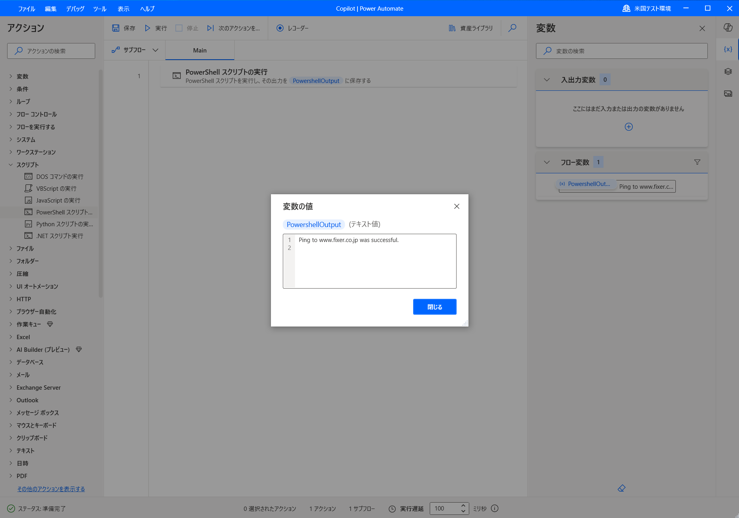This screenshot has height=518, width=739.
Task: Run the flow with the play icon
Action: [148, 28]
